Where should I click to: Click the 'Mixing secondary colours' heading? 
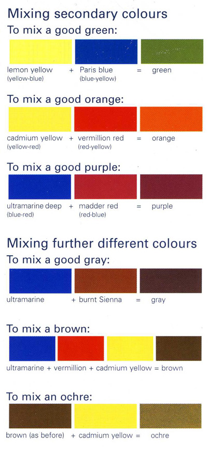tap(87, 14)
